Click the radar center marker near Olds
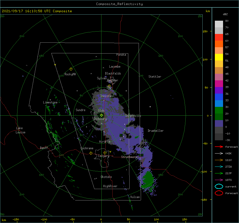 pyautogui.click(x=101, y=115)
